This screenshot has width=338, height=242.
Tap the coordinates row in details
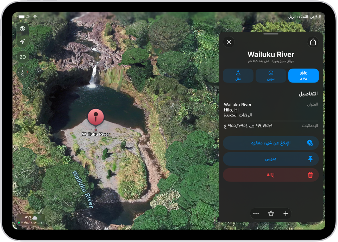click(x=271, y=126)
